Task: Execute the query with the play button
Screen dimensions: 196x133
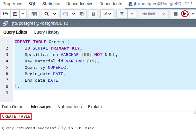Action: click(185, 14)
